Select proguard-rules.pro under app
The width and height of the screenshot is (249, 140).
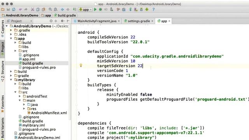tap(37, 67)
